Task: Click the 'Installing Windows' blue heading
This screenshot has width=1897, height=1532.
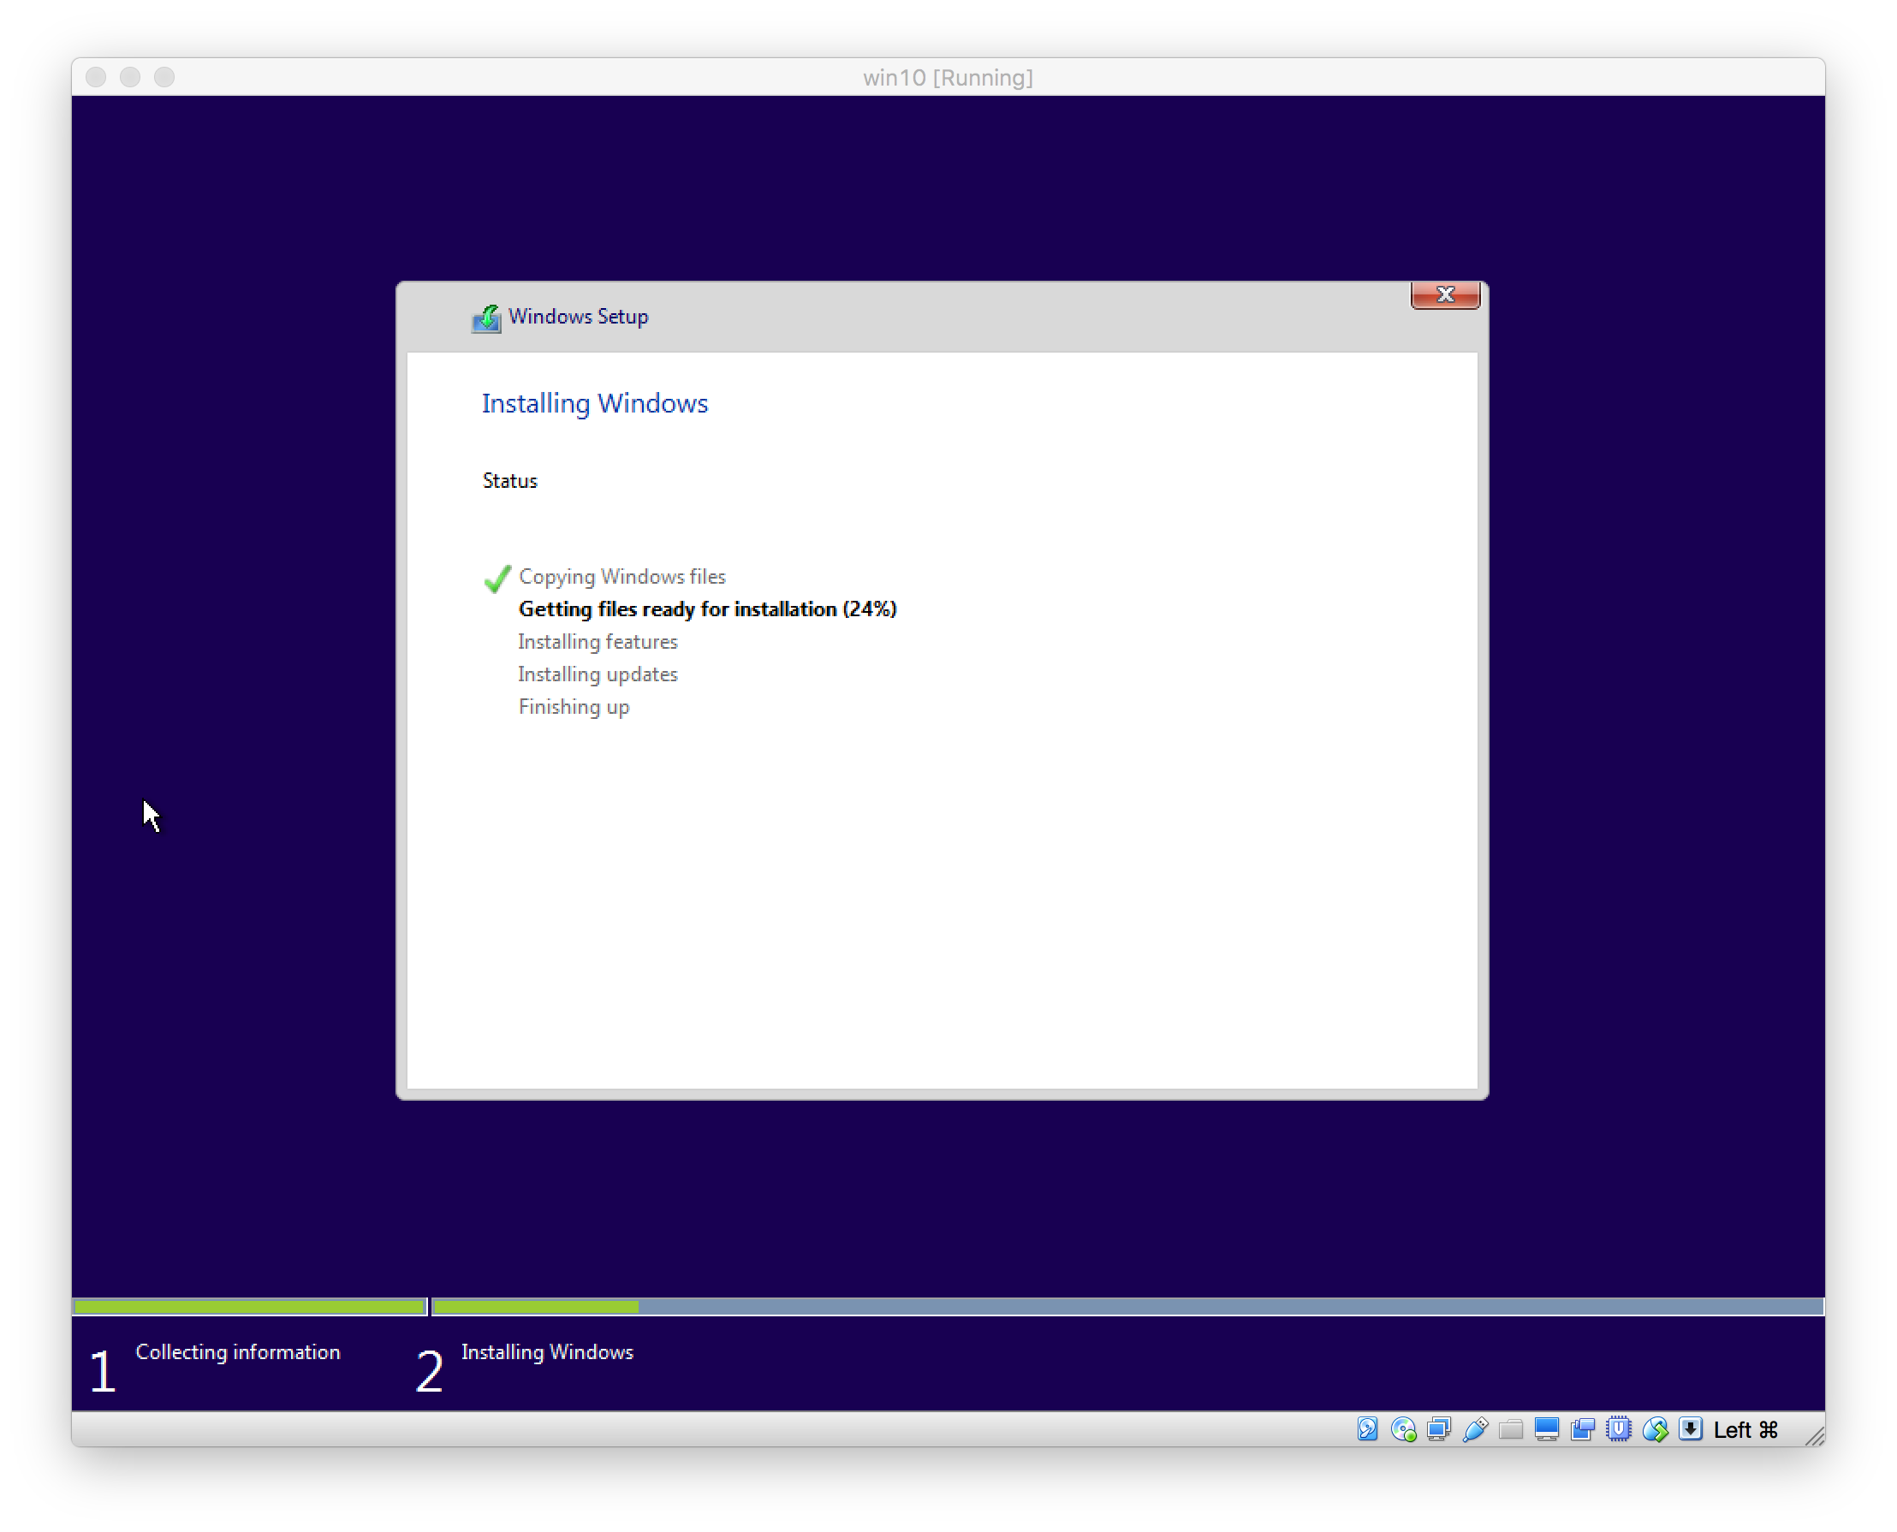Action: pyautogui.click(x=595, y=404)
